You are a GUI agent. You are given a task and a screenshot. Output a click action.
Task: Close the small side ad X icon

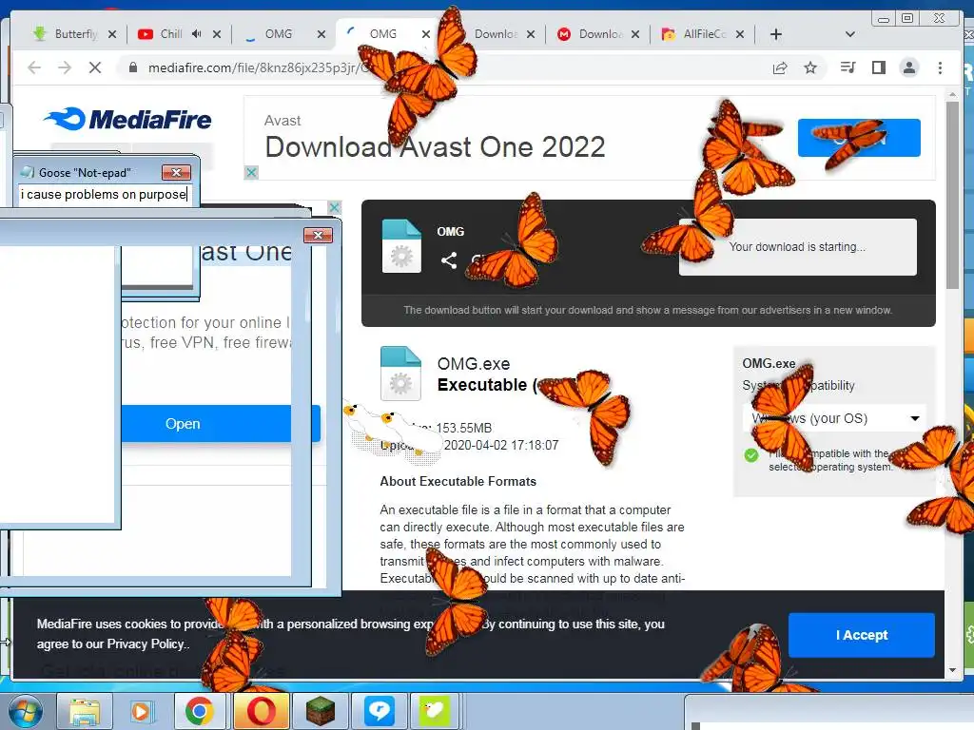(334, 206)
